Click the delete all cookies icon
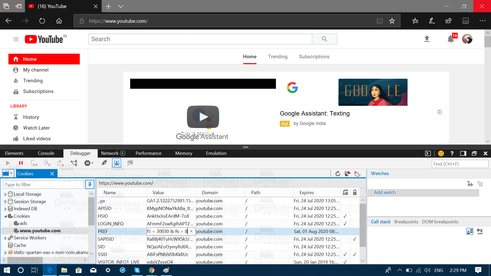 [347, 174]
